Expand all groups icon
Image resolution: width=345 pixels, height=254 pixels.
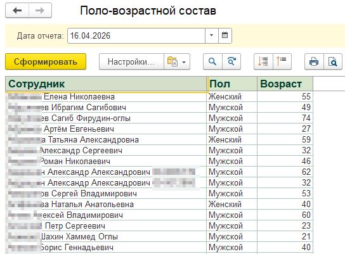(263, 61)
